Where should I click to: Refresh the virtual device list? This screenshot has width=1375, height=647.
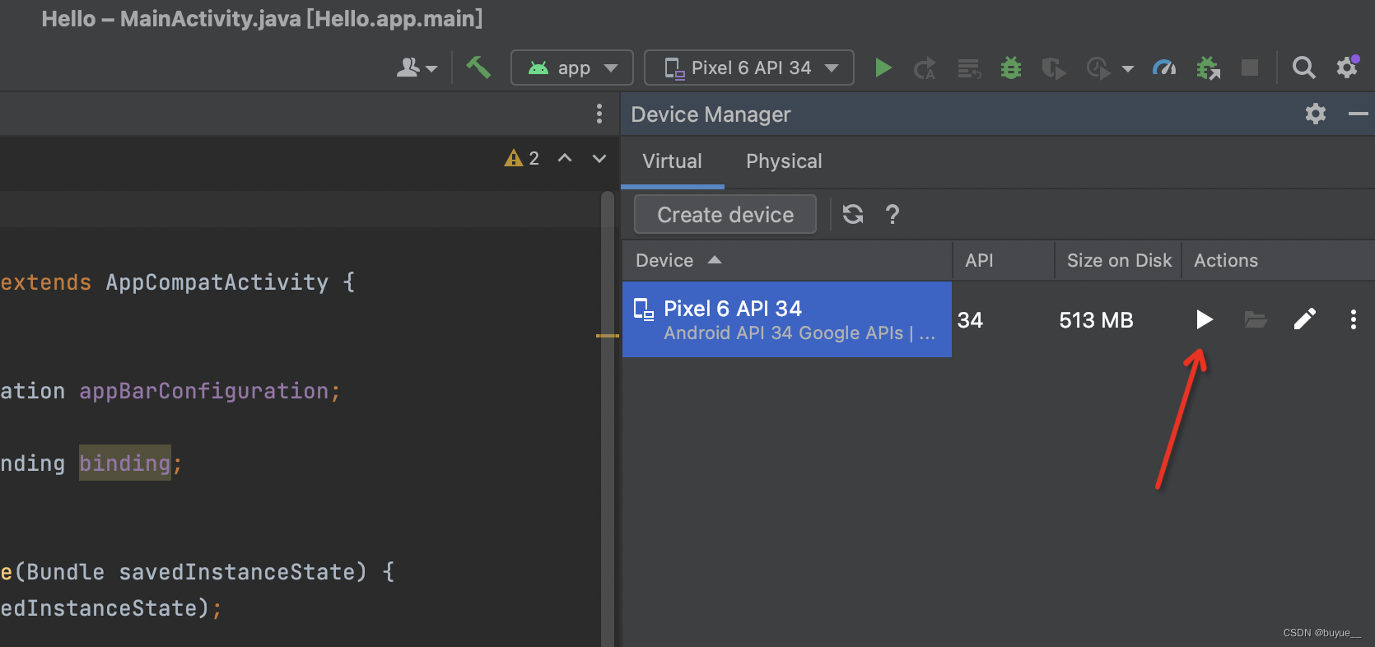point(853,215)
